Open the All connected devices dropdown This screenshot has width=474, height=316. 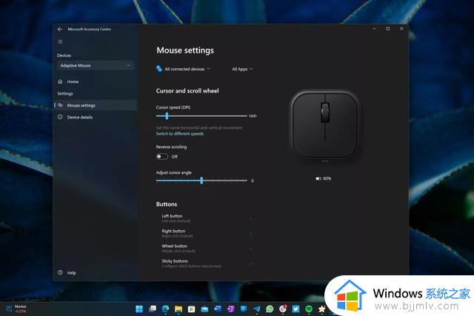click(x=183, y=69)
